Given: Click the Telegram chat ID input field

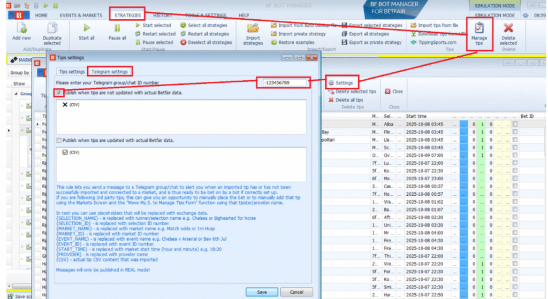Looking at the screenshot, I should 285,82.
